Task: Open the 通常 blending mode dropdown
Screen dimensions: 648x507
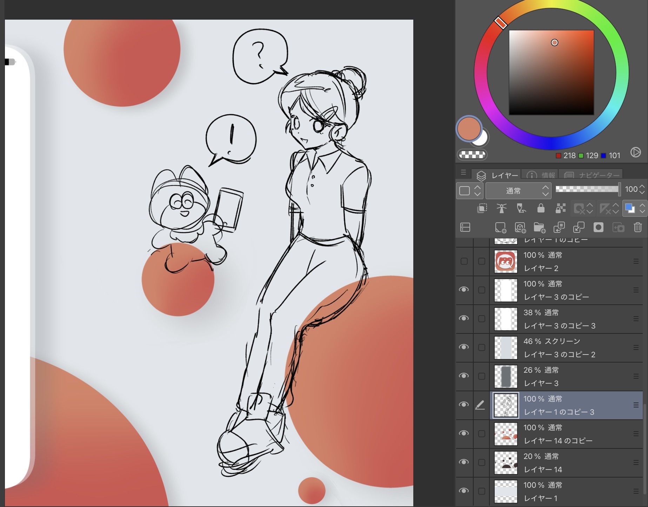Action: tap(518, 191)
